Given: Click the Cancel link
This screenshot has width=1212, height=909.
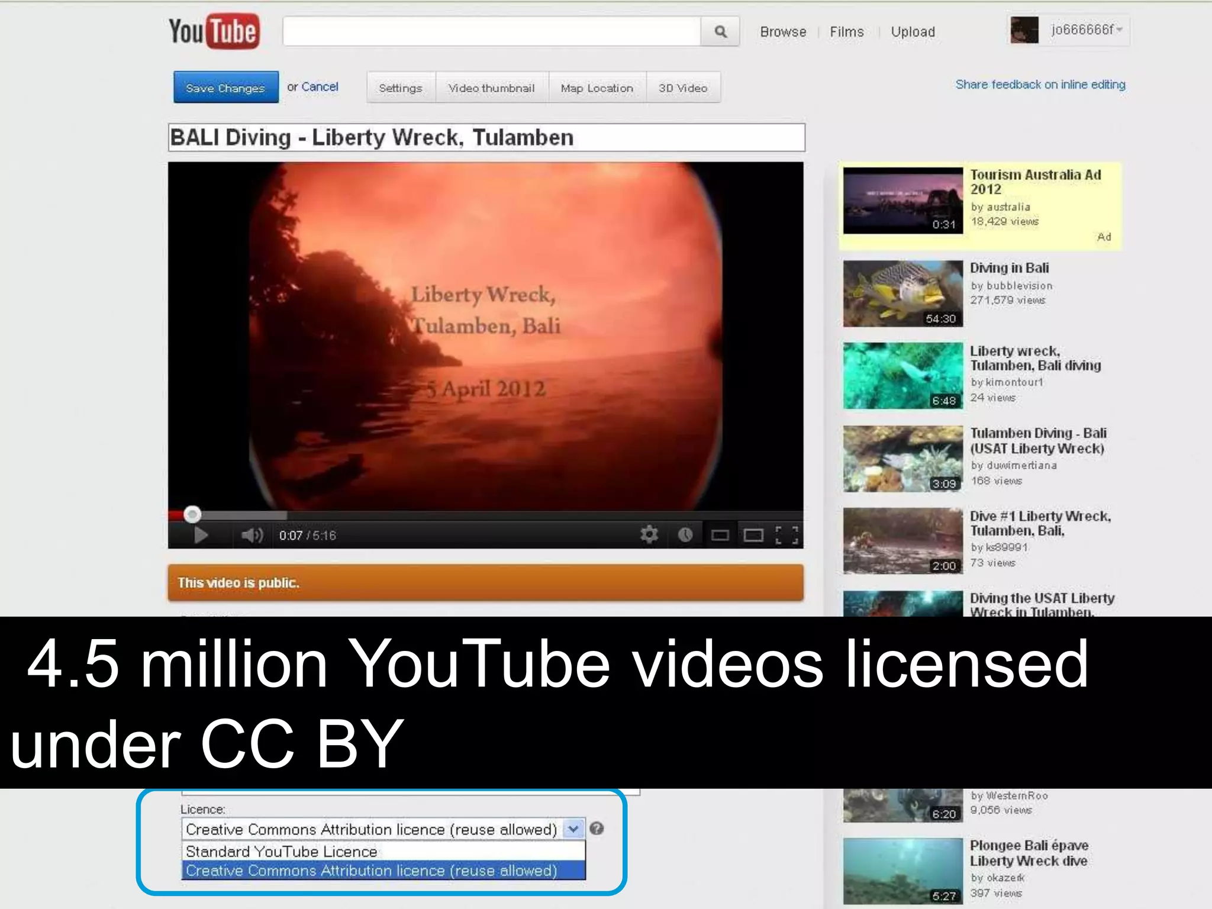Looking at the screenshot, I should 320,87.
